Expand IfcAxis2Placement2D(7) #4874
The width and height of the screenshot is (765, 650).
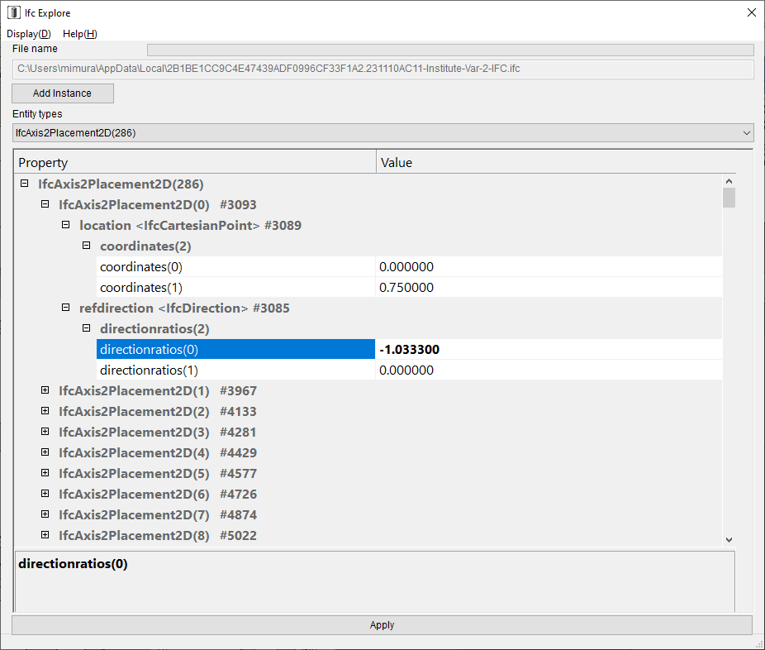(x=45, y=514)
